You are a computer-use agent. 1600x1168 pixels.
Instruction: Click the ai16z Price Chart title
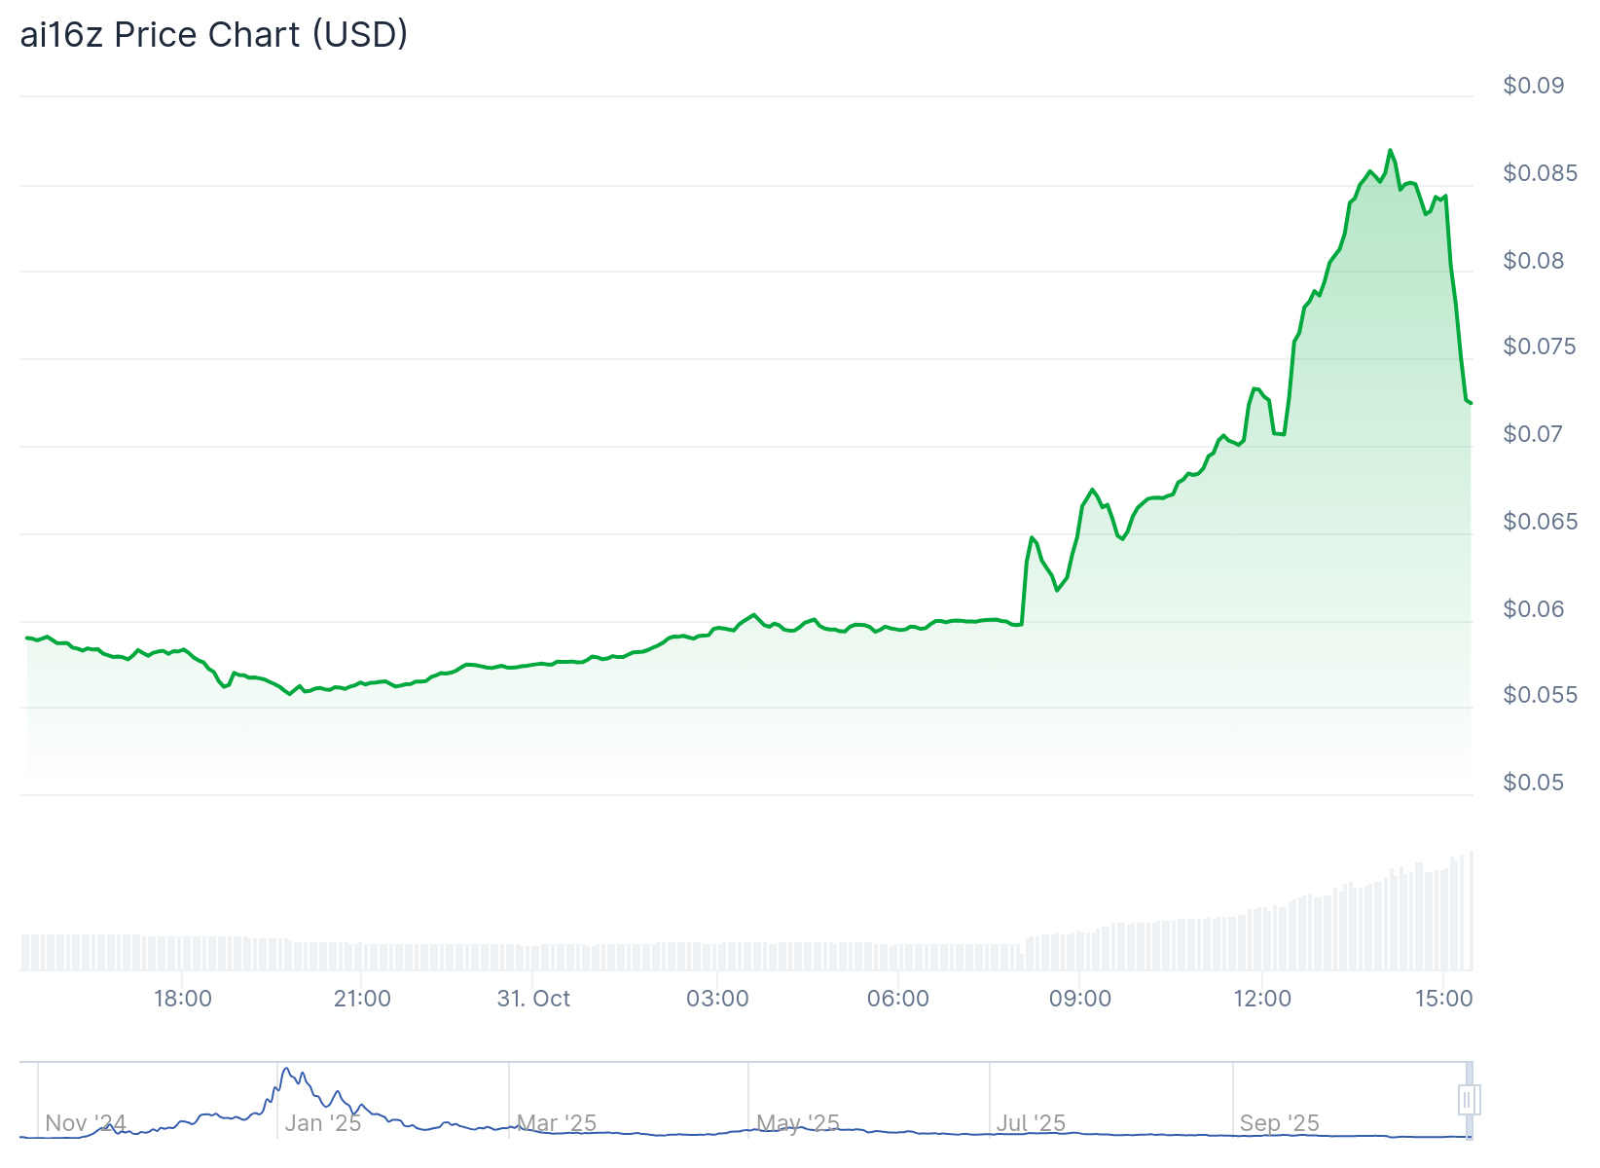point(214,35)
